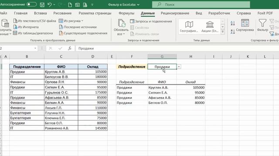Click the camera screenshot icon in quick access
Viewport: 279px width, 156px height.
(78, 5)
